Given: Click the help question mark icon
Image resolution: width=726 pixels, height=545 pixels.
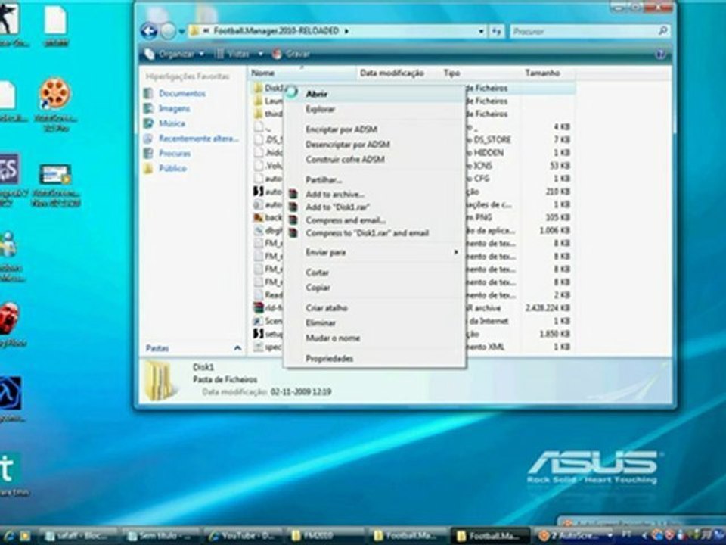Looking at the screenshot, I should coord(659,54).
